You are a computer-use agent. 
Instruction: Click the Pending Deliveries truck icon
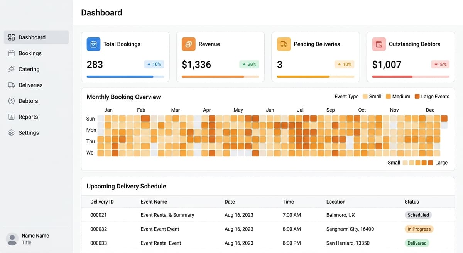click(x=284, y=44)
